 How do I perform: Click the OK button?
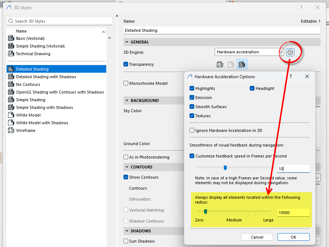click(293, 237)
